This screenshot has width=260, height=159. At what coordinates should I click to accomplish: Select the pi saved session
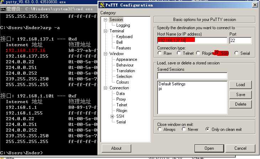[x=160, y=89]
